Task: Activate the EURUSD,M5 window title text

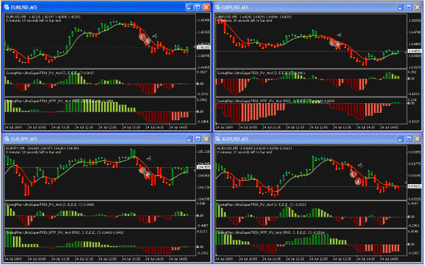Action: coord(24,7)
